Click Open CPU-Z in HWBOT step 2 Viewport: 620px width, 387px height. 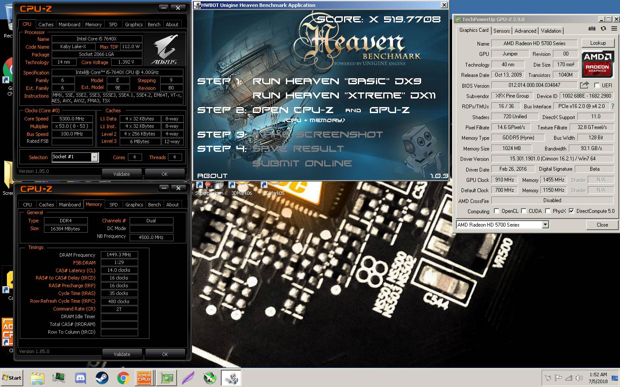(x=293, y=110)
